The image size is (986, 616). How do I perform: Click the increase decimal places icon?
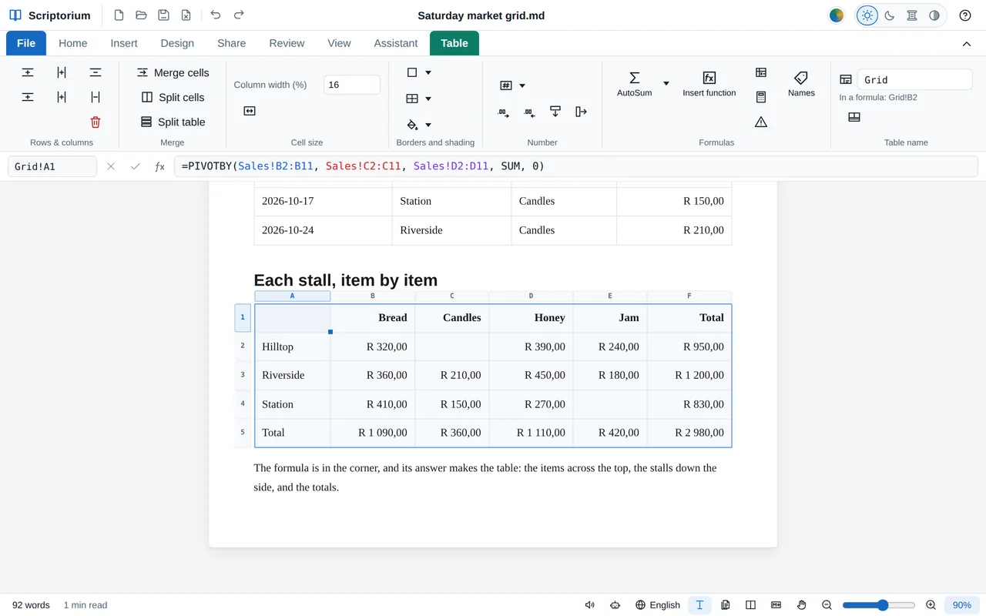click(503, 112)
